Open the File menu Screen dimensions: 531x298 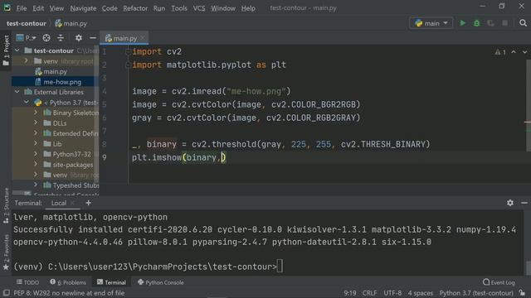coord(22,8)
